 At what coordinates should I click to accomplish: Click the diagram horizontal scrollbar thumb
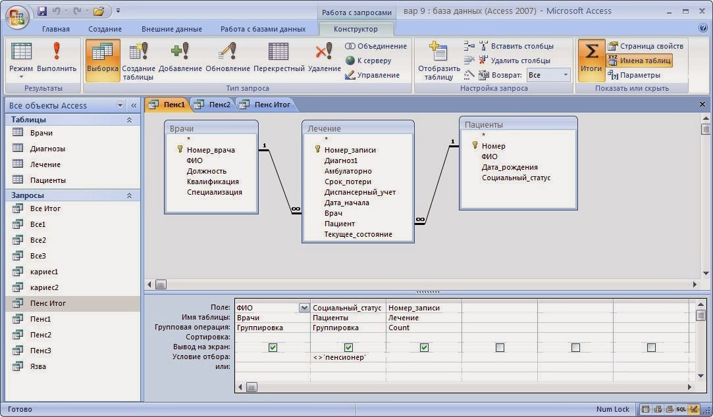coord(161,285)
